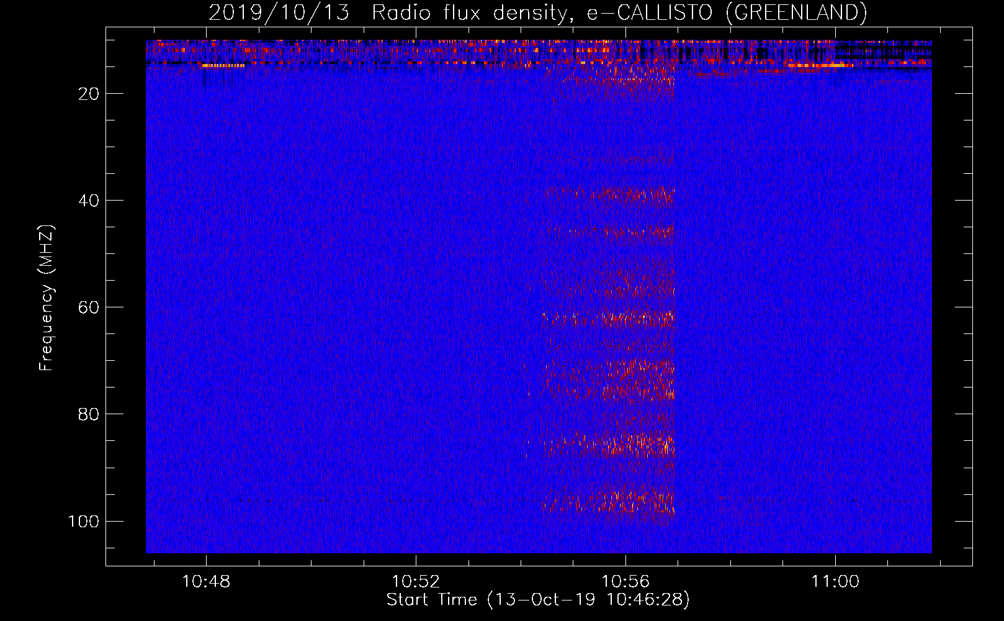Image resolution: width=1004 pixels, height=621 pixels.
Task: Click the 20 MHz frequency tick label
Action: point(89,94)
